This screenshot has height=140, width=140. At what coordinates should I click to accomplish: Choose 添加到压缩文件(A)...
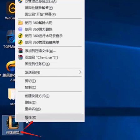click(x=50, y=51)
